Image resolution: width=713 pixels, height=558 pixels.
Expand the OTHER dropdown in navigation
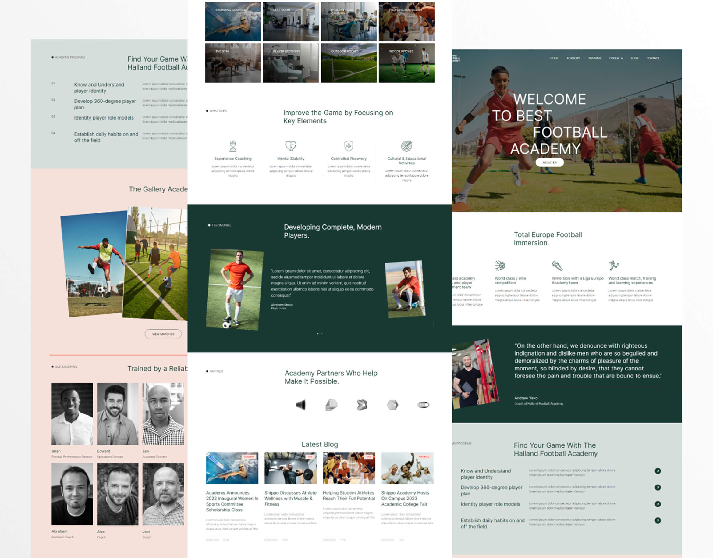[x=616, y=58]
